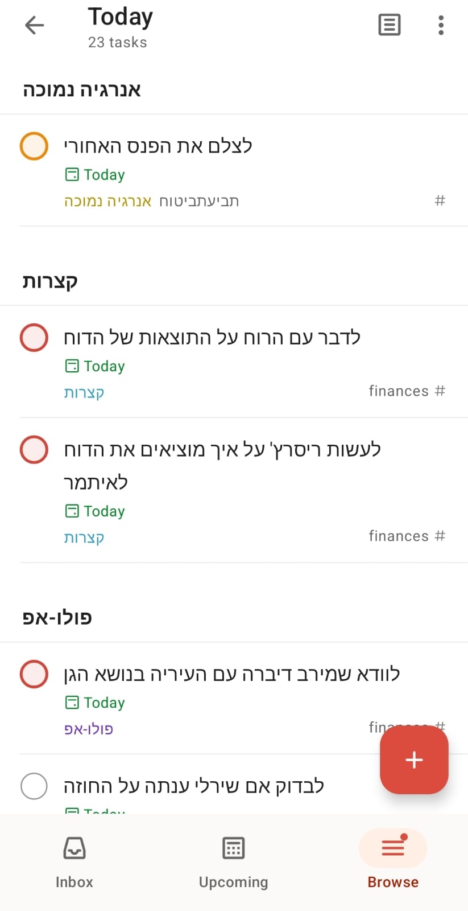Tap the orange אנרגיה נמוכה label tag
Image resolution: width=468 pixels, height=911 pixels.
[x=107, y=201]
